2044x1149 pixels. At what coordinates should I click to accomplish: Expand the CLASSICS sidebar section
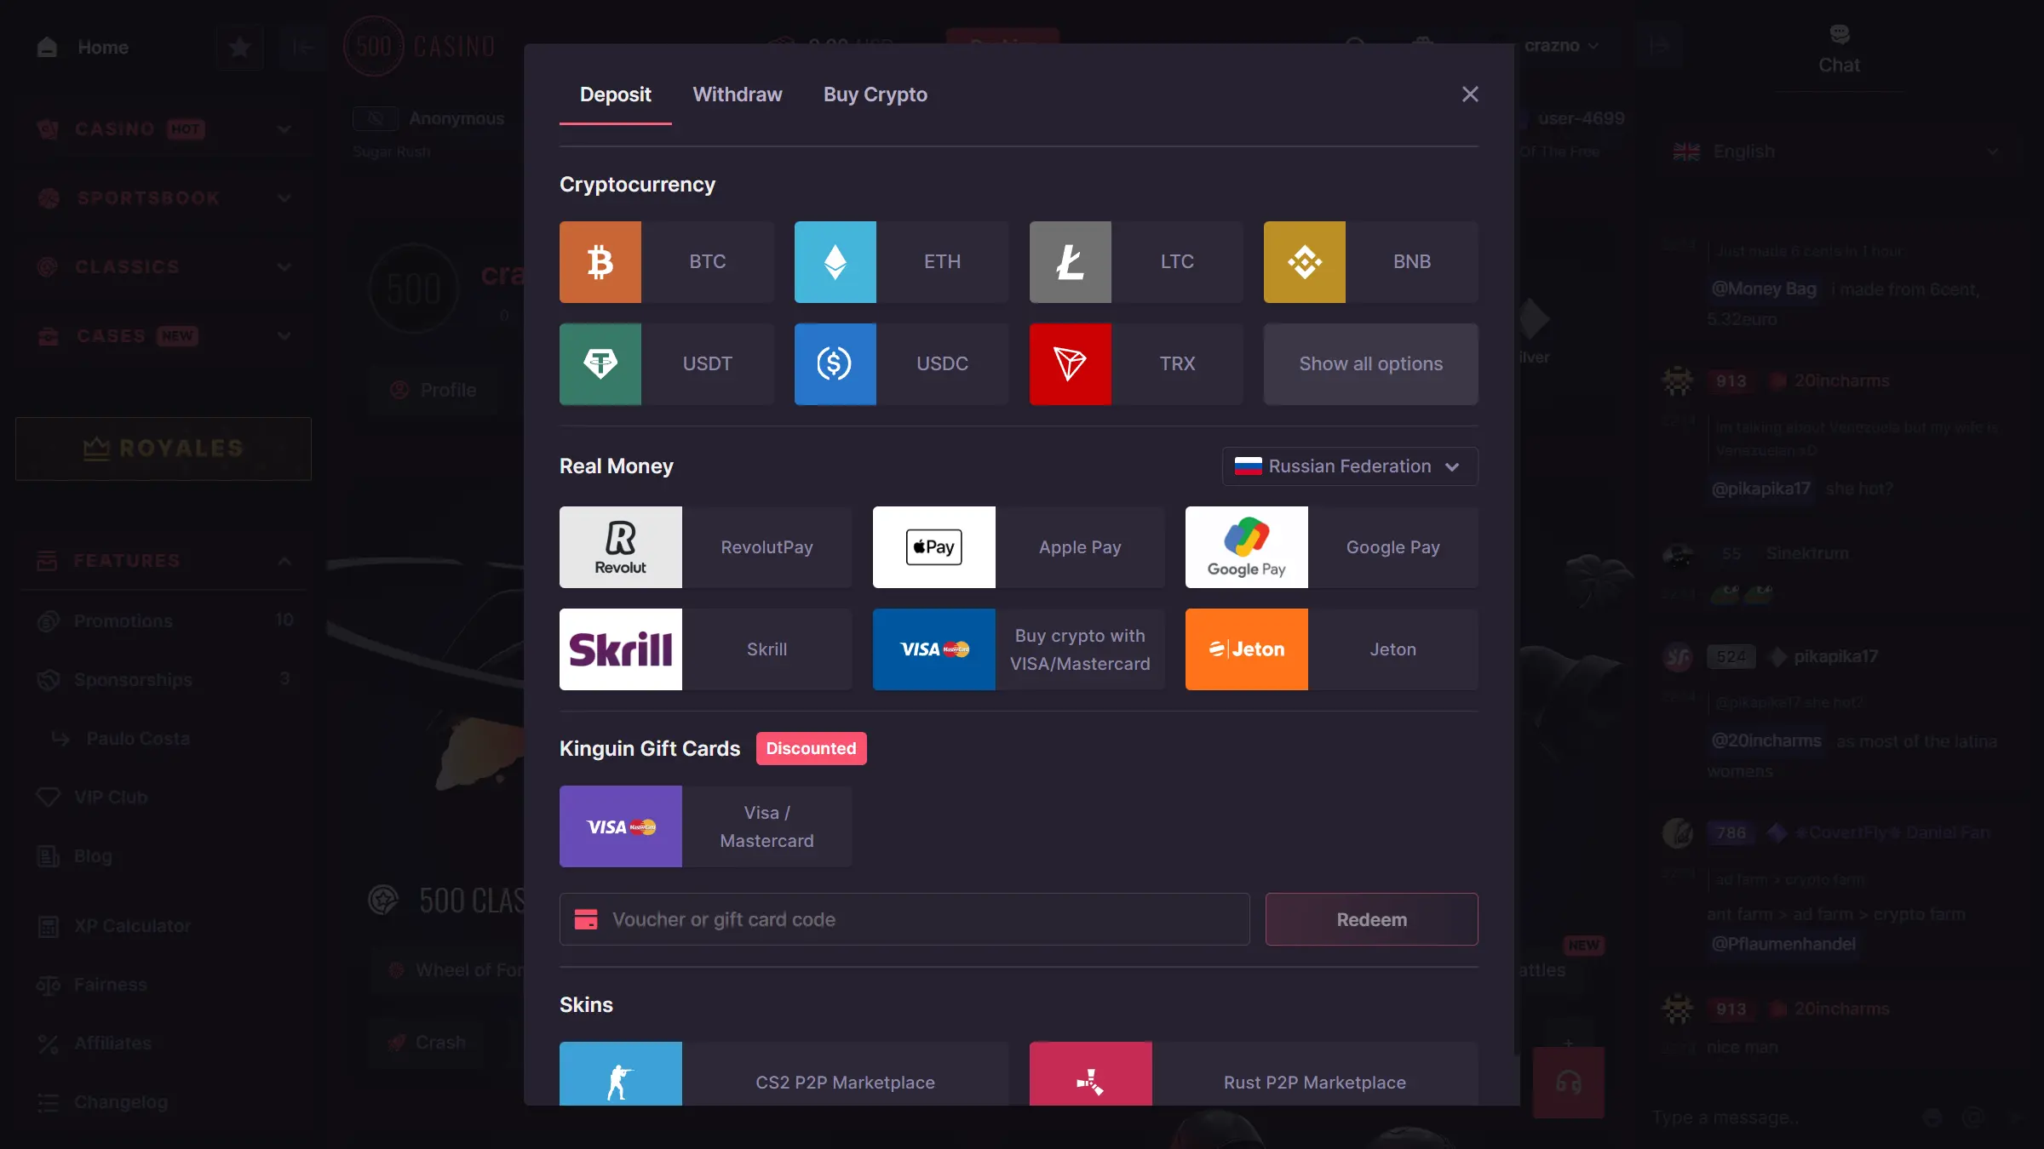click(x=164, y=267)
